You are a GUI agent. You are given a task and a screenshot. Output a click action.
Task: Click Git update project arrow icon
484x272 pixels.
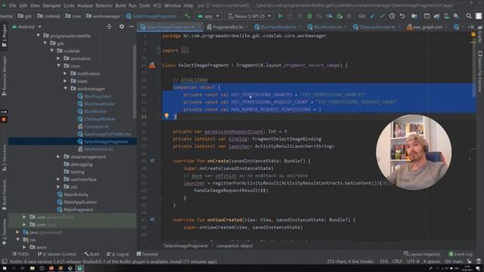[x=372, y=16]
